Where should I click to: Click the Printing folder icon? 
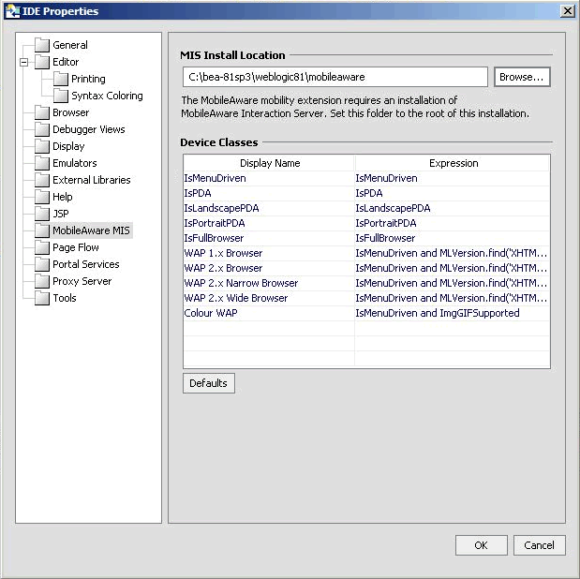pyautogui.click(x=61, y=79)
